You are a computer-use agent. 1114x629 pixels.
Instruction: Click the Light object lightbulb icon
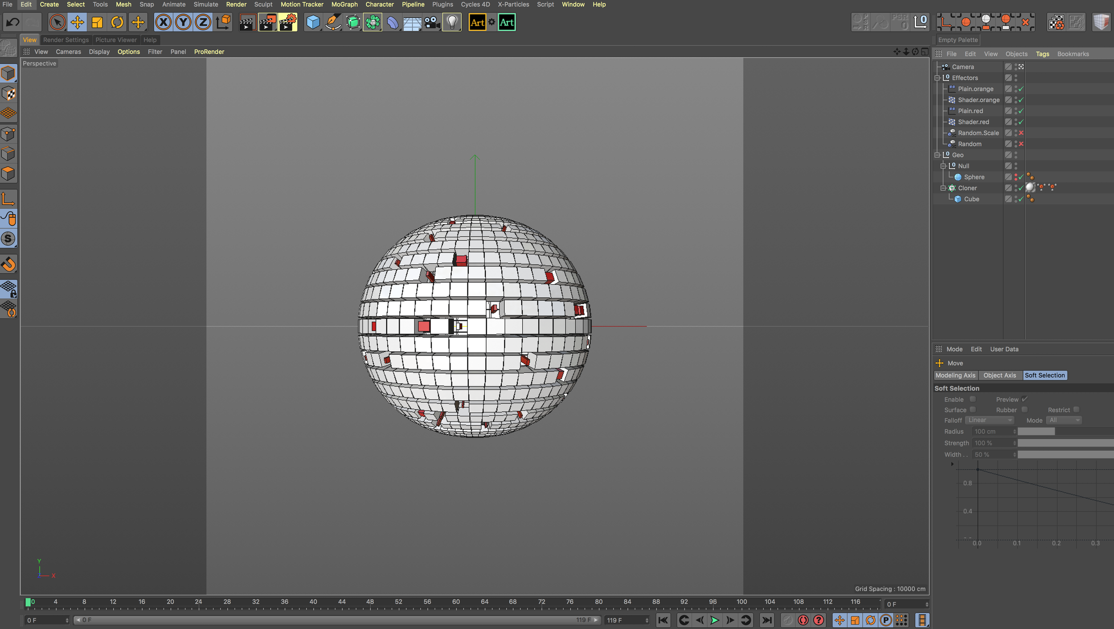452,22
